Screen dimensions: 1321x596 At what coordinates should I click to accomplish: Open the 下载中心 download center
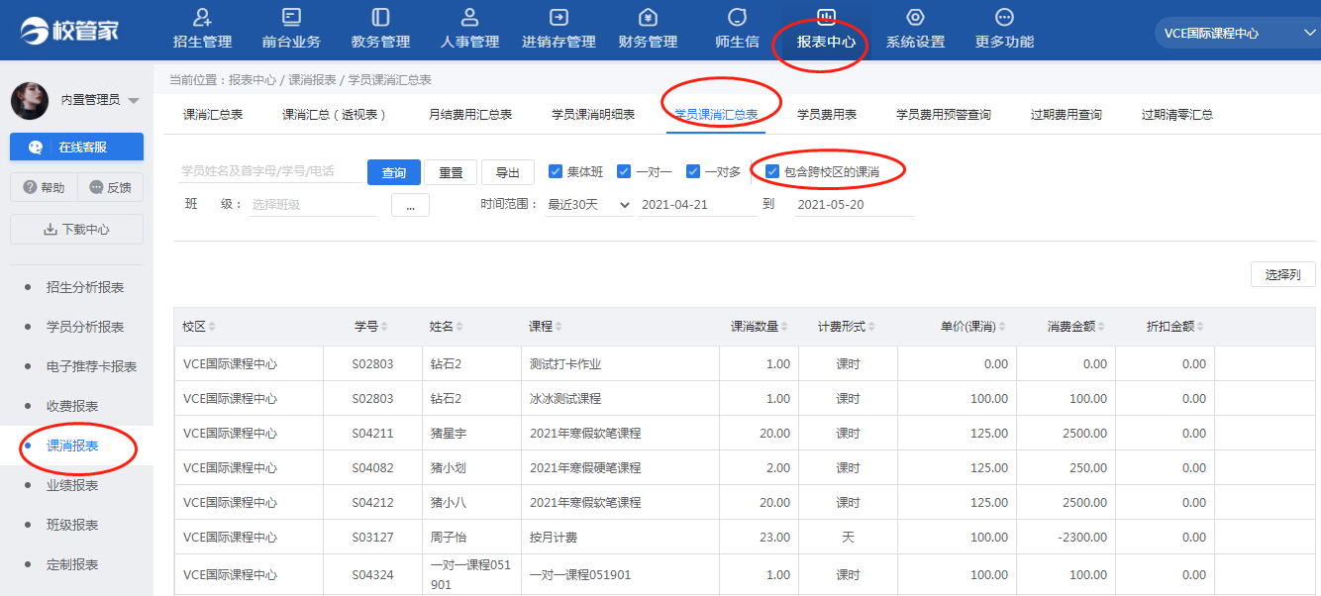(76, 229)
